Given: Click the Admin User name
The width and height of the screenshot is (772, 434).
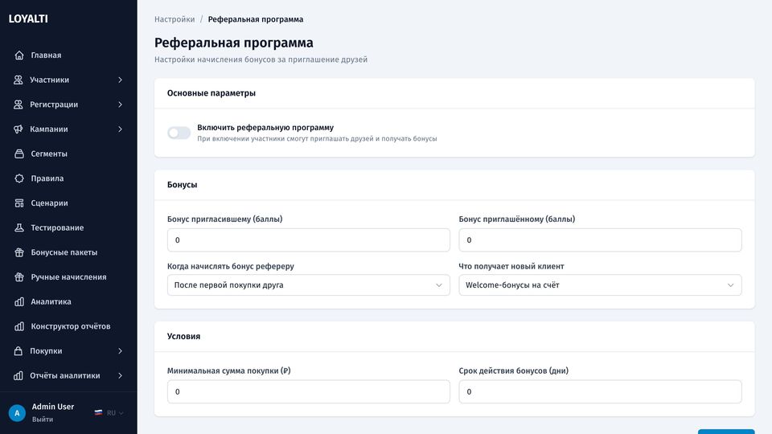Looking at the screenshot, I should tap(53, 407).
